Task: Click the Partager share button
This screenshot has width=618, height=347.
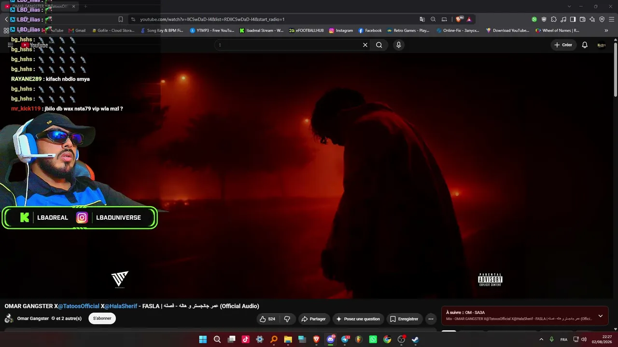Action: click(313, 319)
